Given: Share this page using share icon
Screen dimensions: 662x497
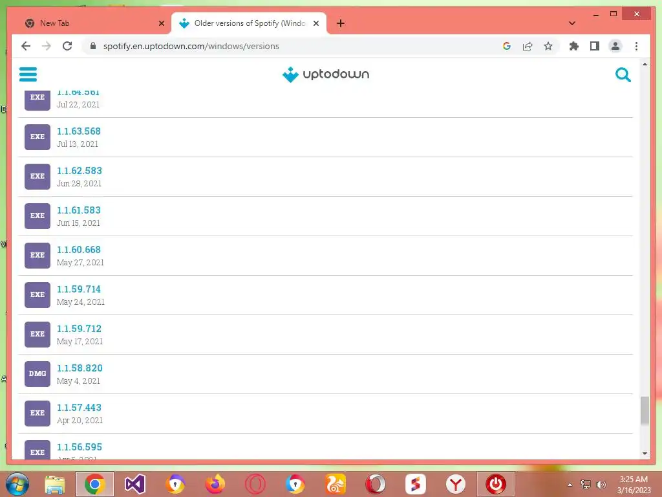Looking at the screenshot, I should point(528,46).
